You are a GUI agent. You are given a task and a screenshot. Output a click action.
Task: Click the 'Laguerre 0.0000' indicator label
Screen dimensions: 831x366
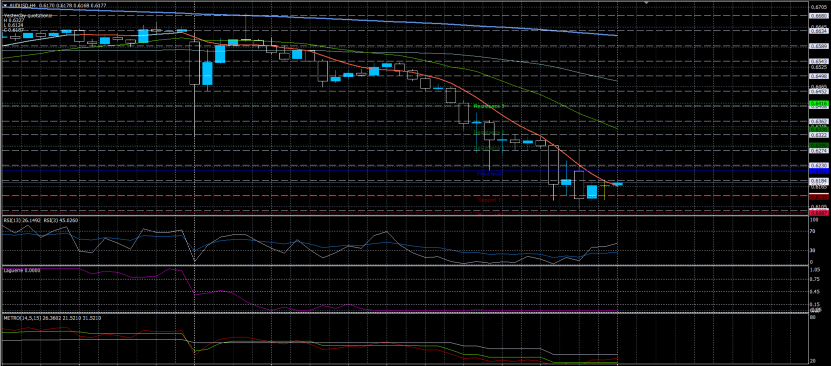[22, 270]
